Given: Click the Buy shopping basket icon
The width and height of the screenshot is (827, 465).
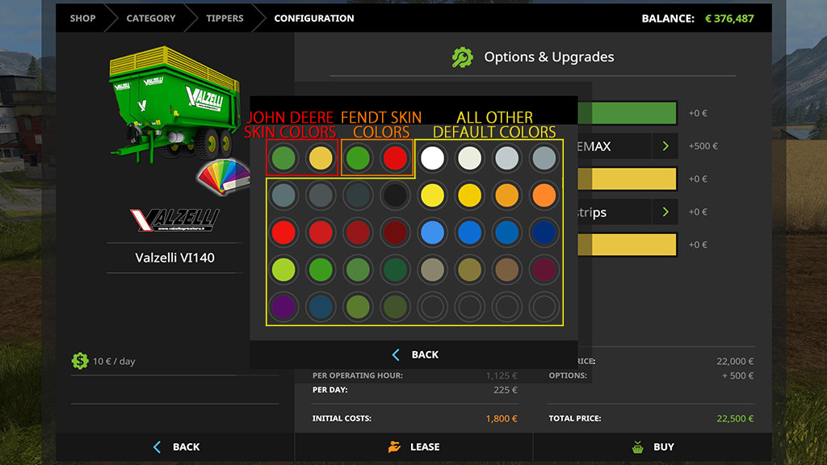Looking at the screenshot, I should click(637, 446).
